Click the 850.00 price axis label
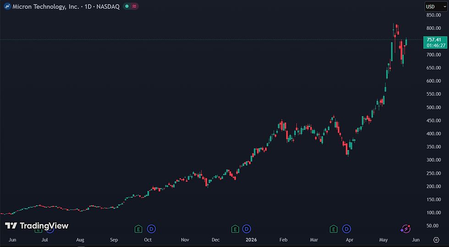The image size is (449, 247). tap(433, 15)
